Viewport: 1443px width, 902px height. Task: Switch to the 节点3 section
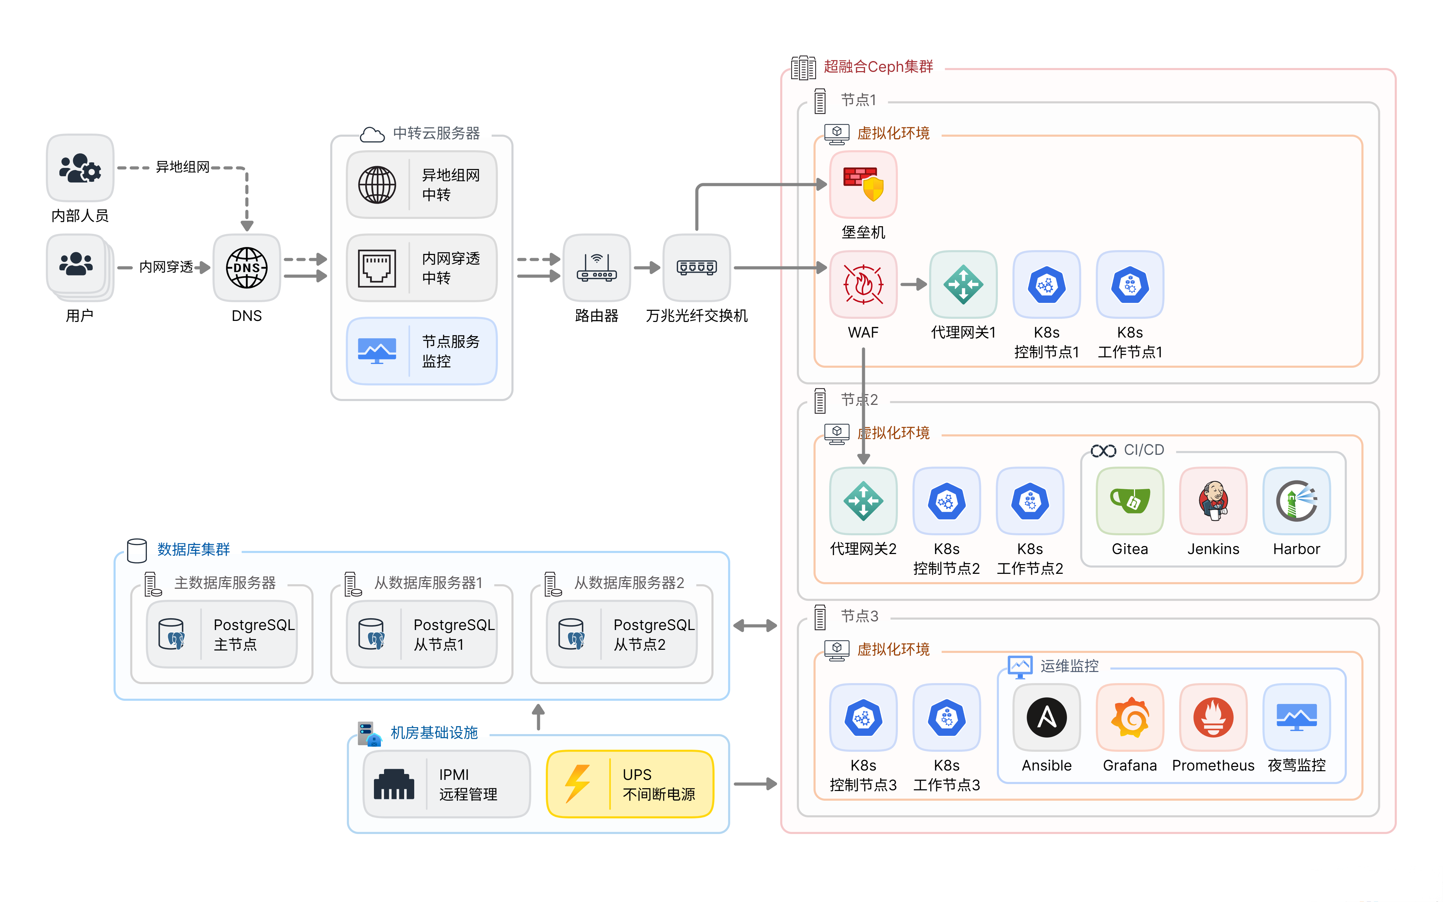click(x=860, y=617)
